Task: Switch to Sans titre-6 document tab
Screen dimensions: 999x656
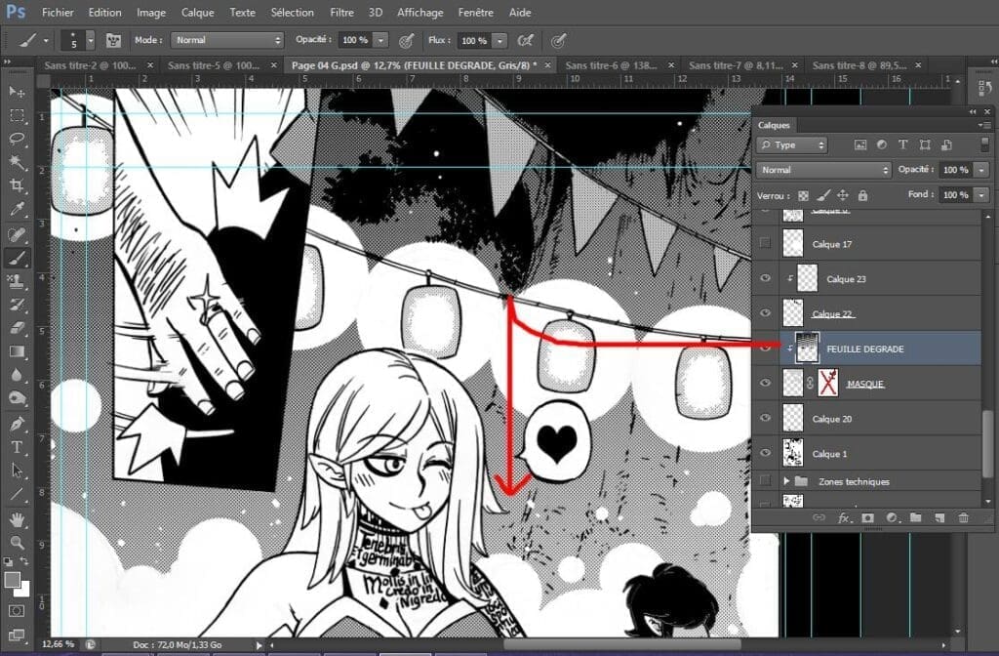Action: point(611,65)
